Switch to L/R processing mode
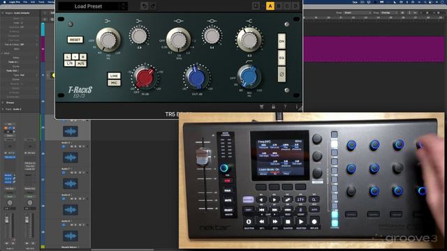Screen dimensions: 447x251 [69, 63]
